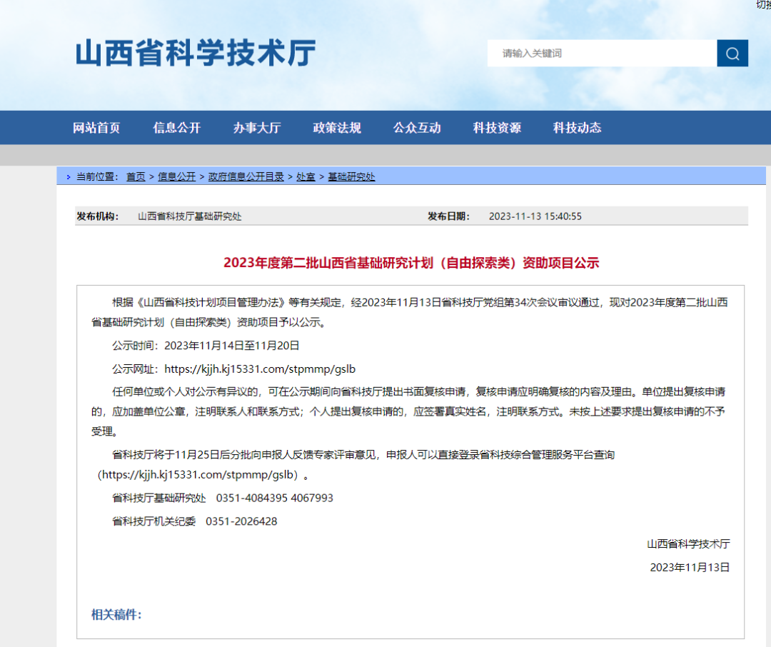This screenshot has height=647, width=771.
Task: Select 科技资源 navigation item
Action: click(497, 128)
